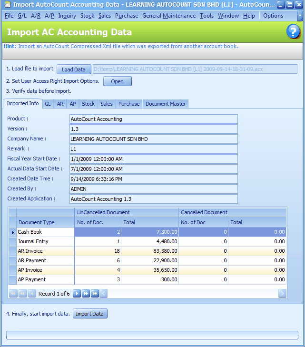Open the Sales menu
This screenshot has height=347, width=305.
click(105, 16)
